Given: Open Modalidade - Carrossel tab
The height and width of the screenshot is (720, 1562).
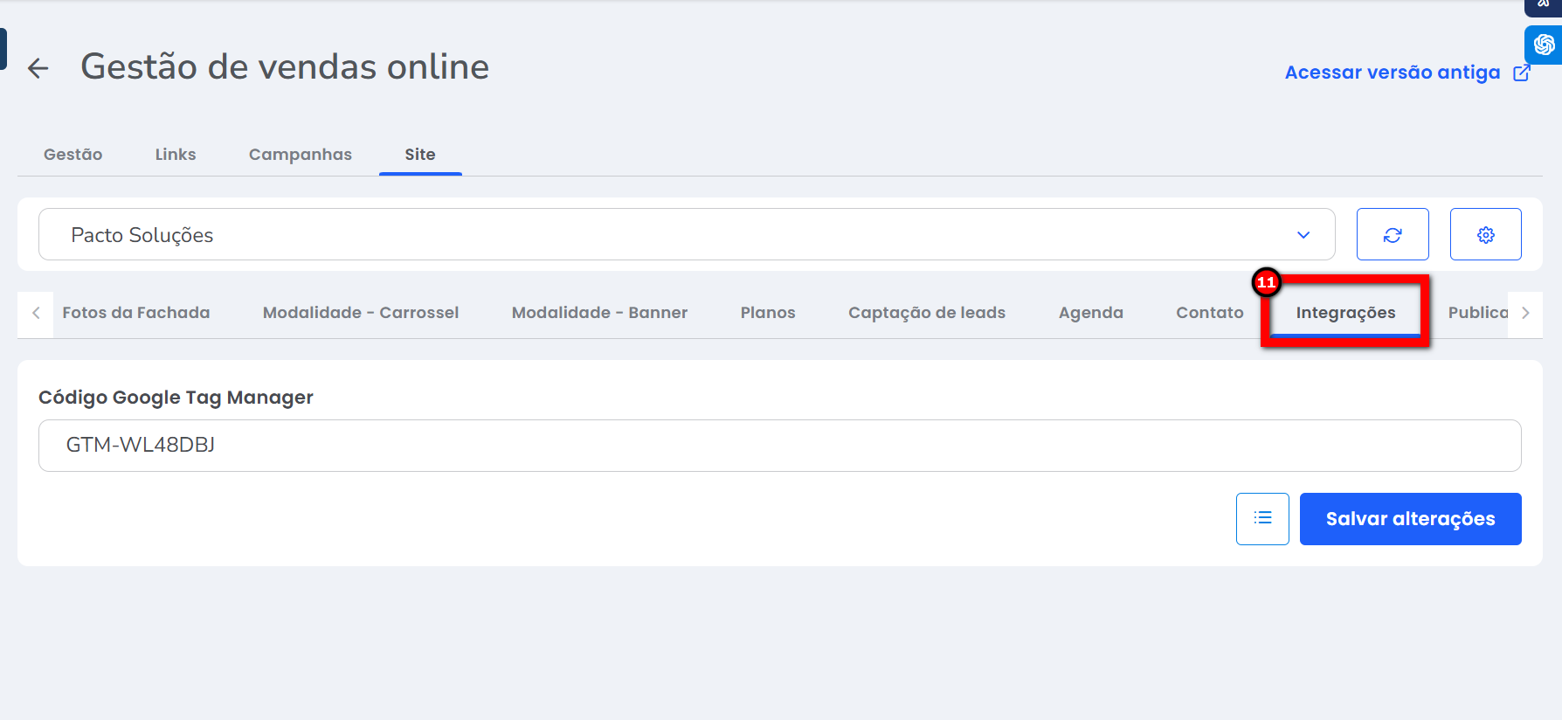Looking at the screenshot, I should coord(361,313).
